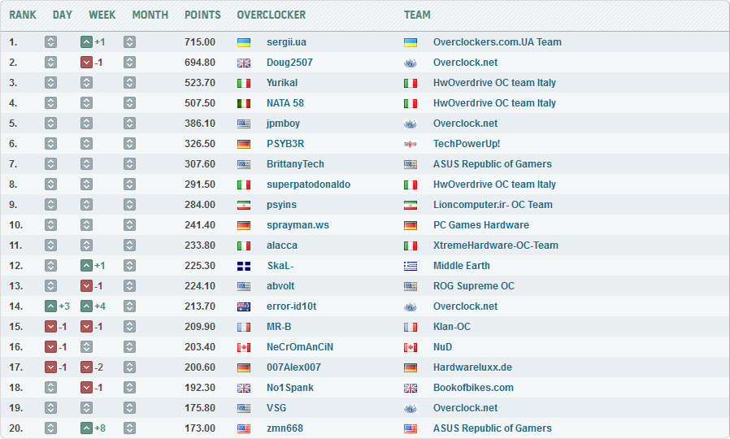Click the green day +3 arrow for error-id10t
This screenshot has height=439, width=730.
tap(50, 306)
